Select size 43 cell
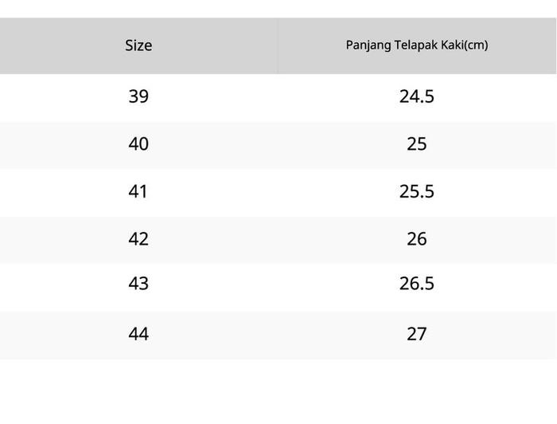The image size is (557, 424). (x=138, y=283)
